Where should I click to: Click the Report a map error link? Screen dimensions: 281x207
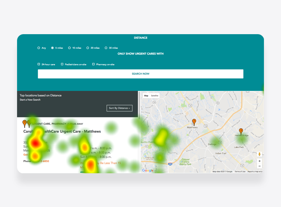click(255, 172)
